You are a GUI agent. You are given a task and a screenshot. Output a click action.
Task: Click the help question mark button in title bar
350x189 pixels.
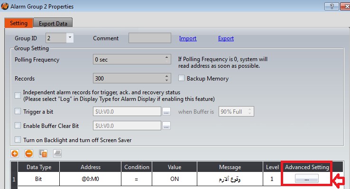(332, 7)
